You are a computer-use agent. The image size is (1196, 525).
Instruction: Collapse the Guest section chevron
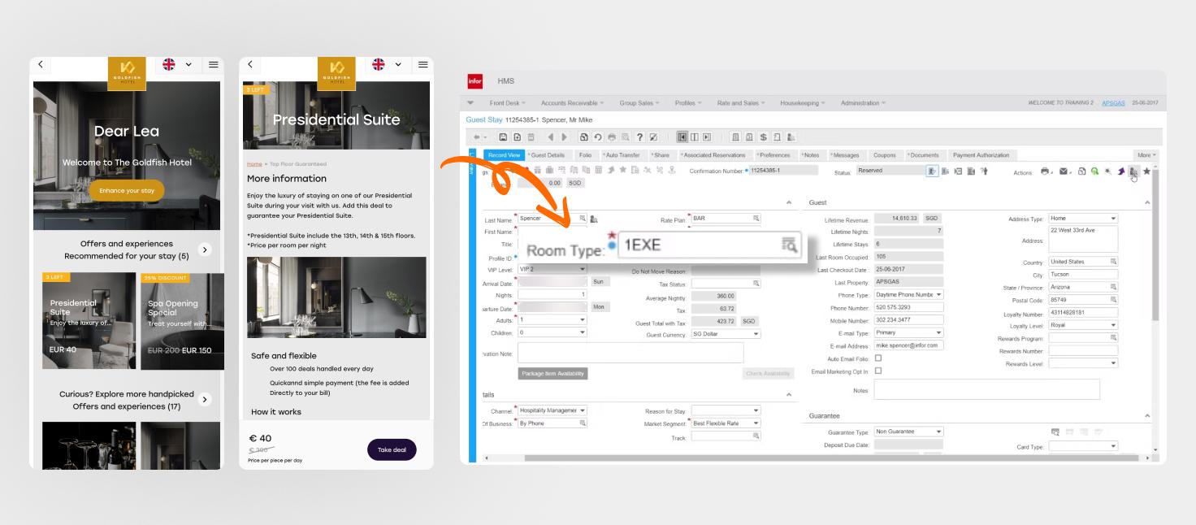tap(1147, 202)
